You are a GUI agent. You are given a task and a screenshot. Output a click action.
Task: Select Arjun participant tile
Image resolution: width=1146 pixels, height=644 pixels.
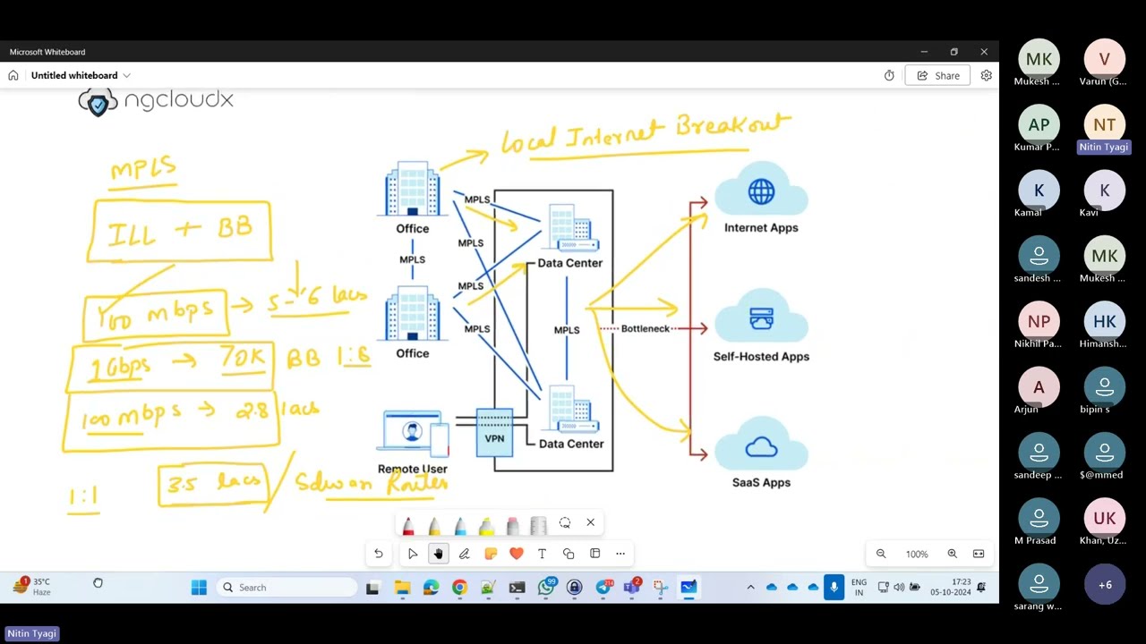pos(1039,394)
